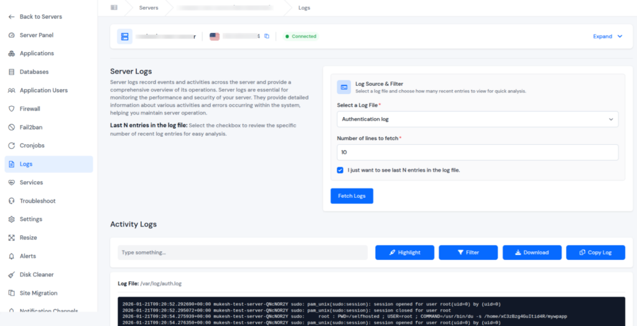Screen dimensions: 637x326
Task: Click the sidebar toggle icon in breadcrumb
Action: tap(114, 7)
